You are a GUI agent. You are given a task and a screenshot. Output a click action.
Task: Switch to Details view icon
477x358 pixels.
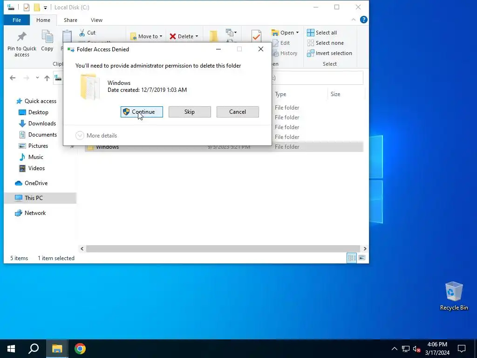pos(352,258)
